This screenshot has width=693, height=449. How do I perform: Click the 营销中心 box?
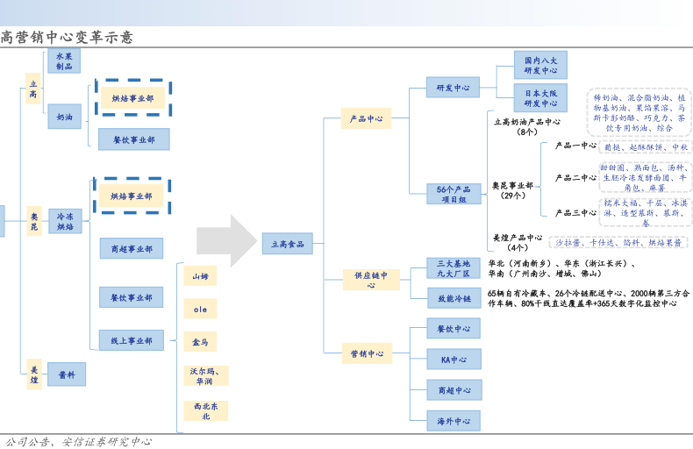pyautogui.click(x=367, y=354)
